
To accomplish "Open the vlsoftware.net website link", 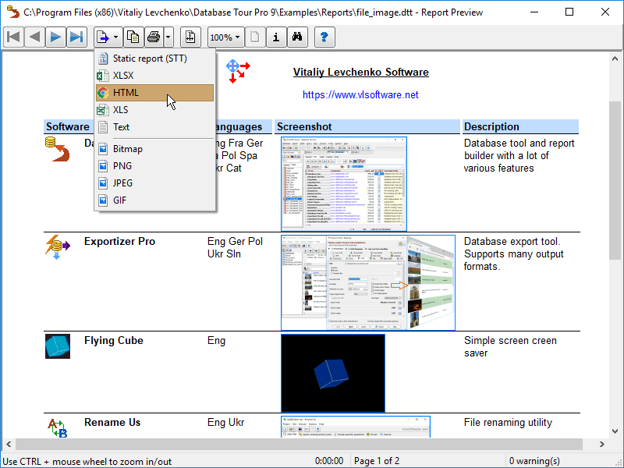I will [360, 94].
